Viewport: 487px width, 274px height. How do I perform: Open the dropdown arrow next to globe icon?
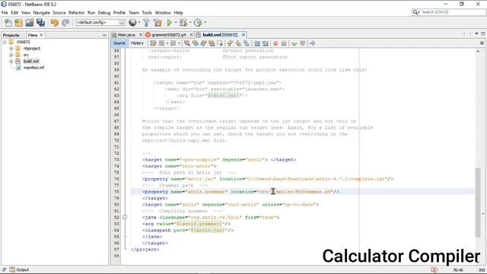138,22
